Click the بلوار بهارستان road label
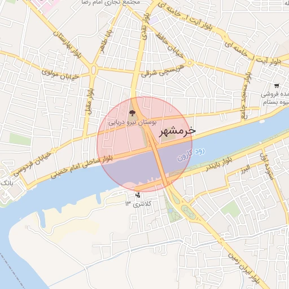The image size is (289, 289). pos(68,45)
